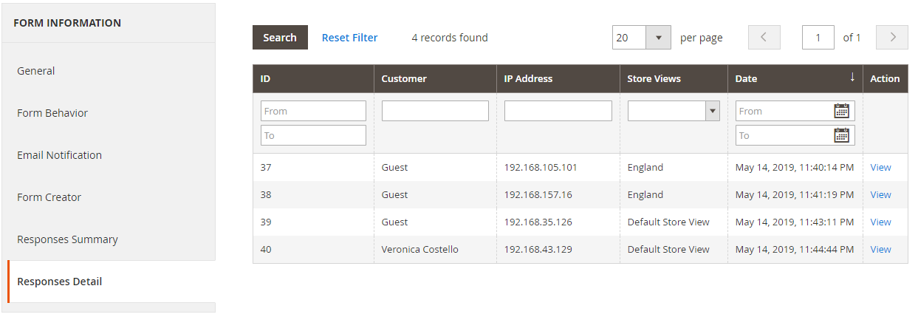Select the Form Creator tab
The width and height of the screenshot is (918, 317).
click(49, 197)
